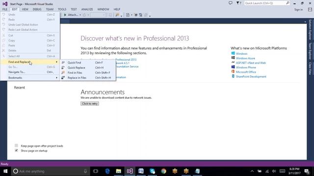The image size is (314, 176).
Task: Launch Microsoft Edge from taskbar
Action: coord(107,171)
